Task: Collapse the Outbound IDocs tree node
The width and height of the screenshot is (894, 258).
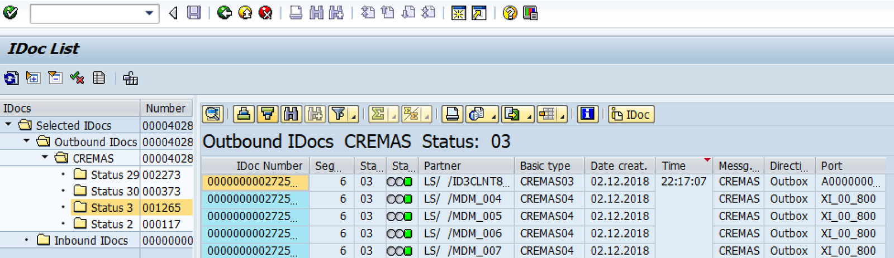Action: coord(26,142)
